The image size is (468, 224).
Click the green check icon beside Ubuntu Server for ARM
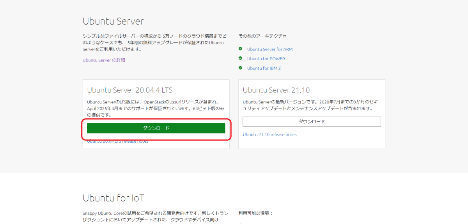pos(241,49)
